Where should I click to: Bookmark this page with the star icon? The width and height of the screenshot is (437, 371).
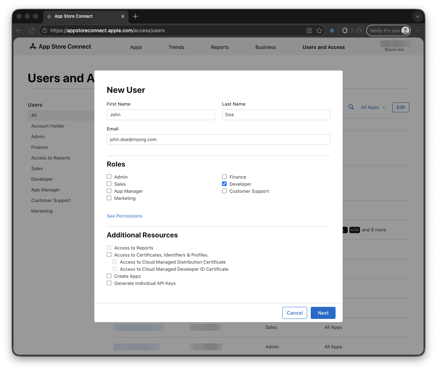point(319,30)
